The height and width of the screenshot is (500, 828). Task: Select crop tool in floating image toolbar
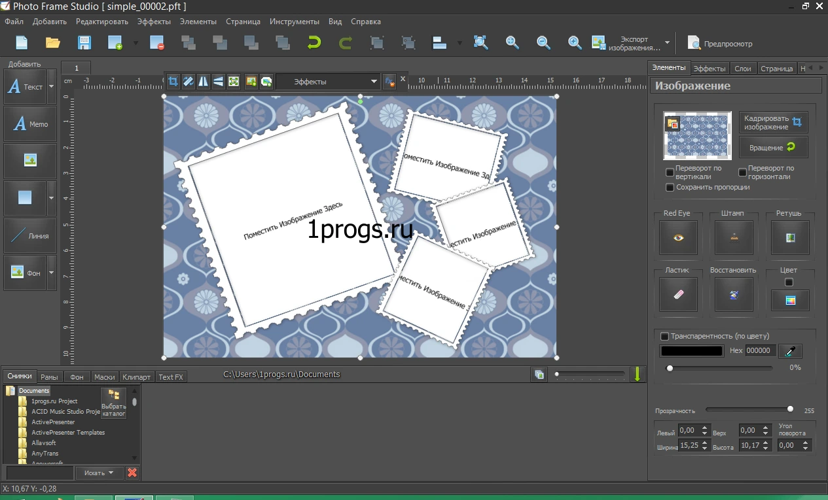point(173,82)
